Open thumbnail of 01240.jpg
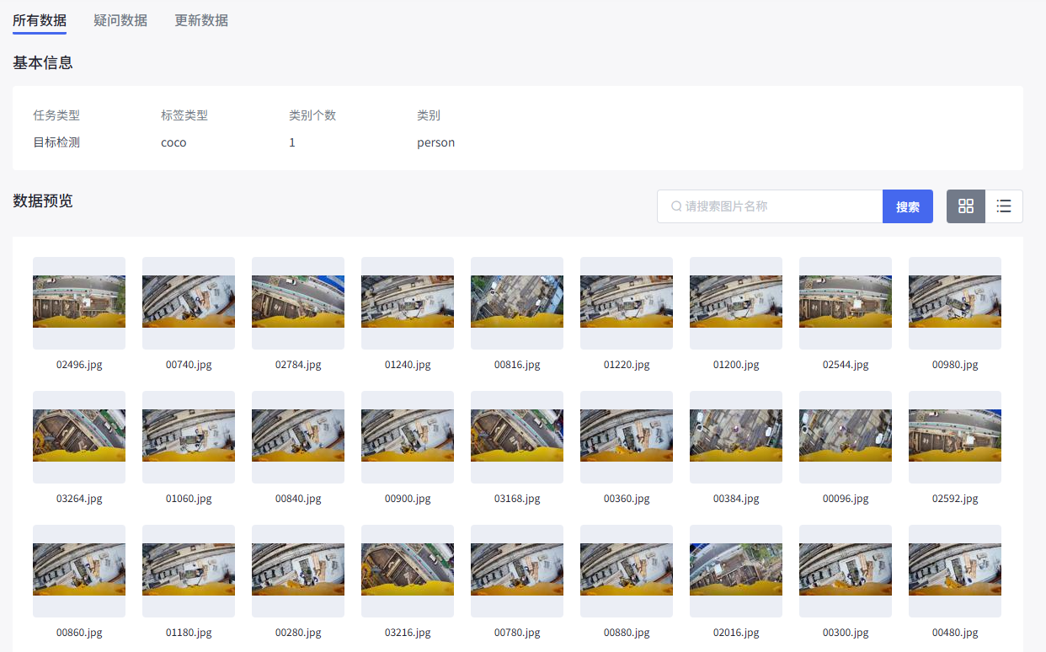Viewport: 1046px width, 652px height. pyautogui.click(x=408, y=303)
